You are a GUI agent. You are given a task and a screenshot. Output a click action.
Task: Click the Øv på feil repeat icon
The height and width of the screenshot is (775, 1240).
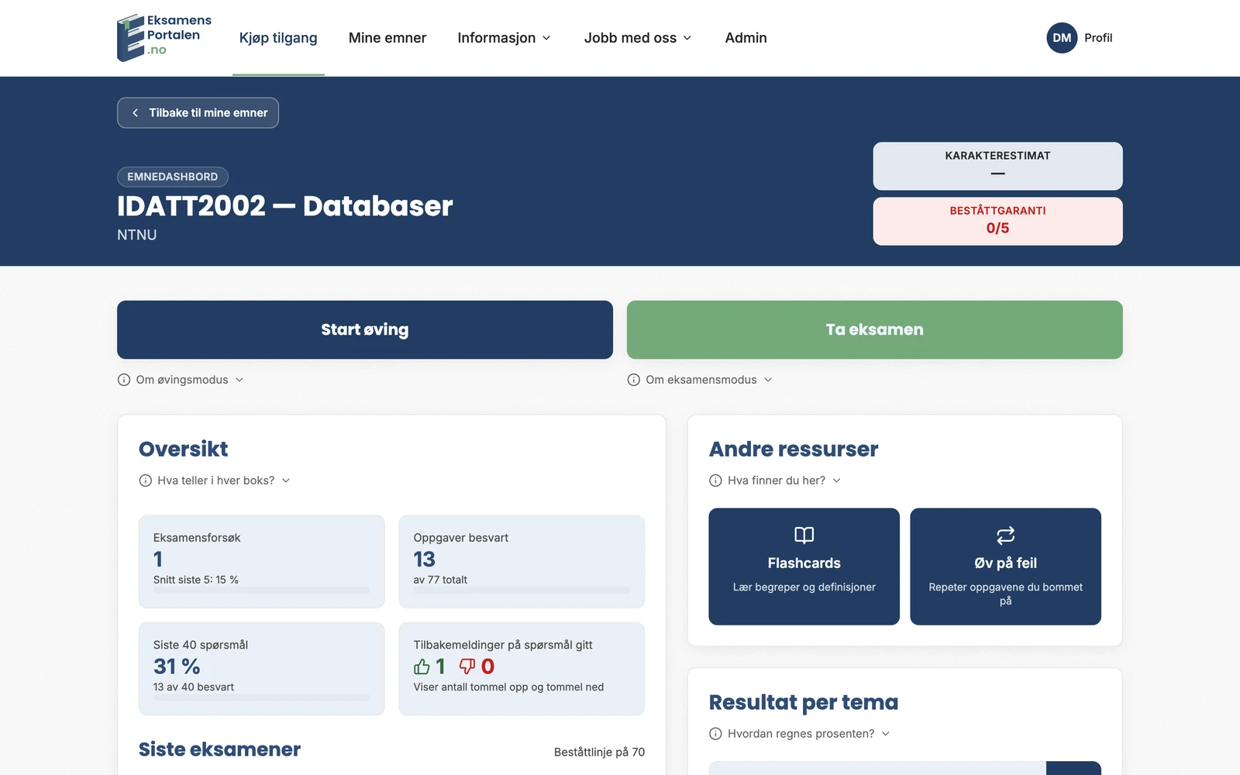click(1005, 535)
